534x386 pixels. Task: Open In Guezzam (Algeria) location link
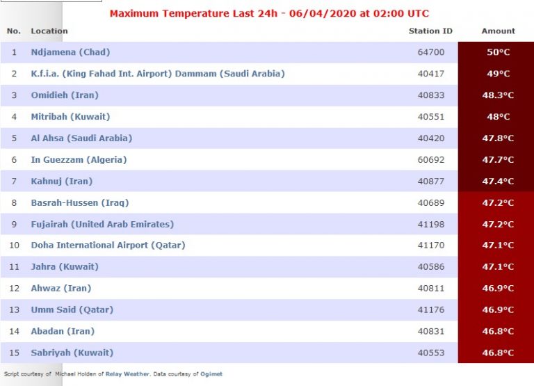(79, 160)
